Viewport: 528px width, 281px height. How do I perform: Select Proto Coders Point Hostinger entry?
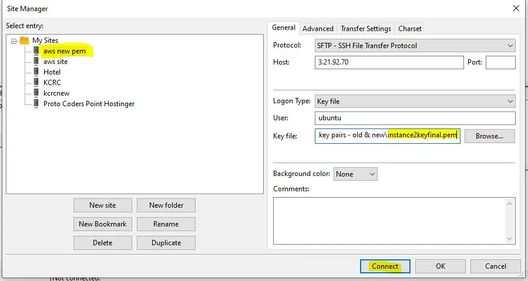click(89, 104)
